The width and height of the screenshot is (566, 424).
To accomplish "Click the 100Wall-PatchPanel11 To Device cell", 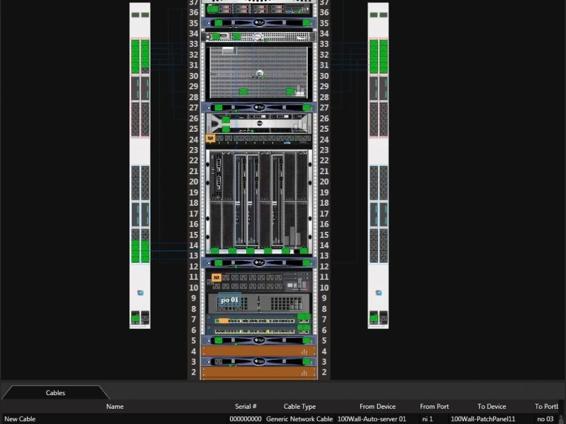I will (483, 419).
